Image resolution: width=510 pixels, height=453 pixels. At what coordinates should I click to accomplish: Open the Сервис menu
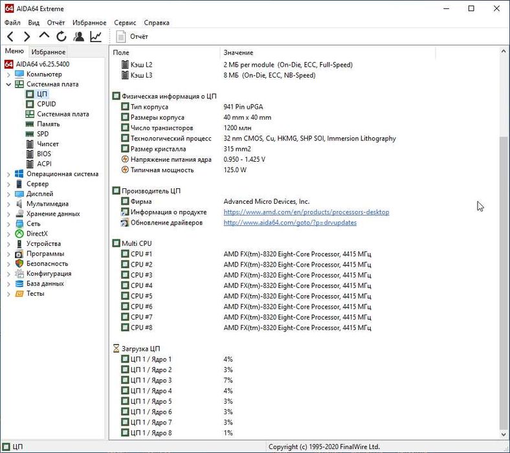point(125,23)
